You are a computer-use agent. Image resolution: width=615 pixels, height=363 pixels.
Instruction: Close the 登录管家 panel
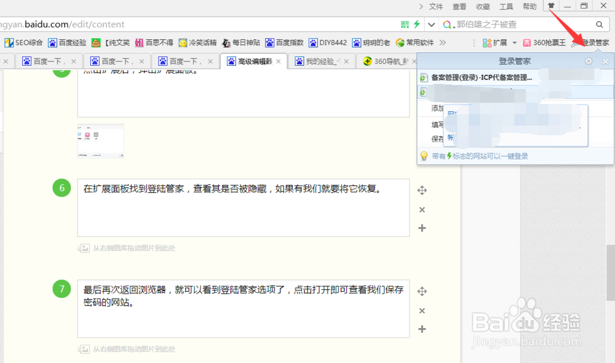605,61
